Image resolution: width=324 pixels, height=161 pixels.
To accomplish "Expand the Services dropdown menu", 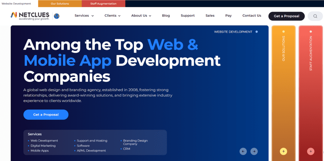I will (x=84, y=16).
